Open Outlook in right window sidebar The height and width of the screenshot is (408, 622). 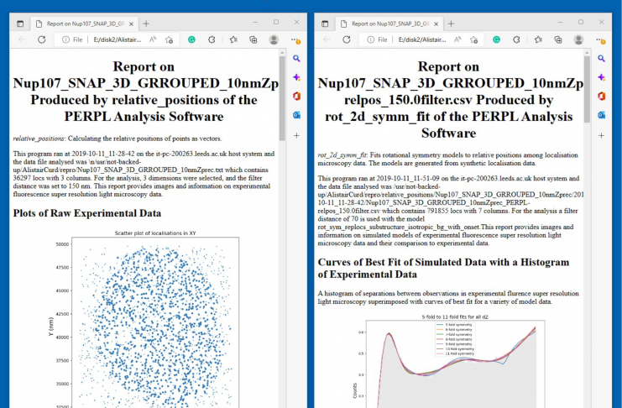click(601, 115)
